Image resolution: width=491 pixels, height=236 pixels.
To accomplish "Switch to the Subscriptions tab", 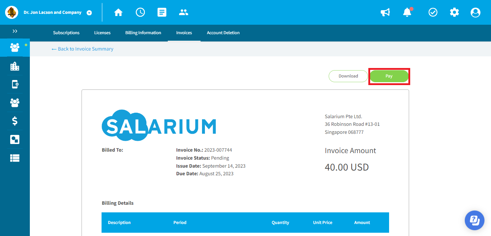I will 66,33.
